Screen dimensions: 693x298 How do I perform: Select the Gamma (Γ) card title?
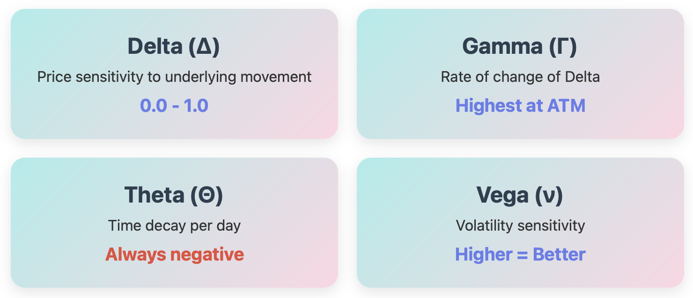(520, 47)
